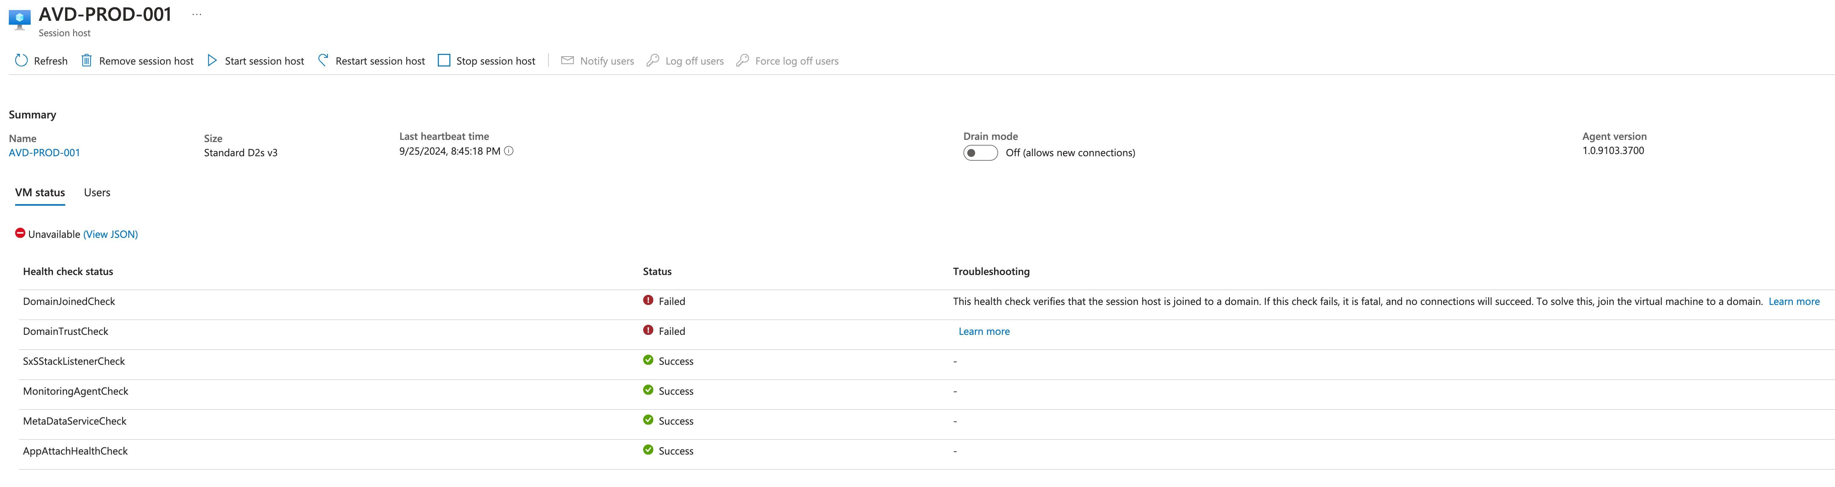Click the Success text for SxSStackListenerCheck
The height and width of the screenshot is (487, 1835).
(676, 361)
